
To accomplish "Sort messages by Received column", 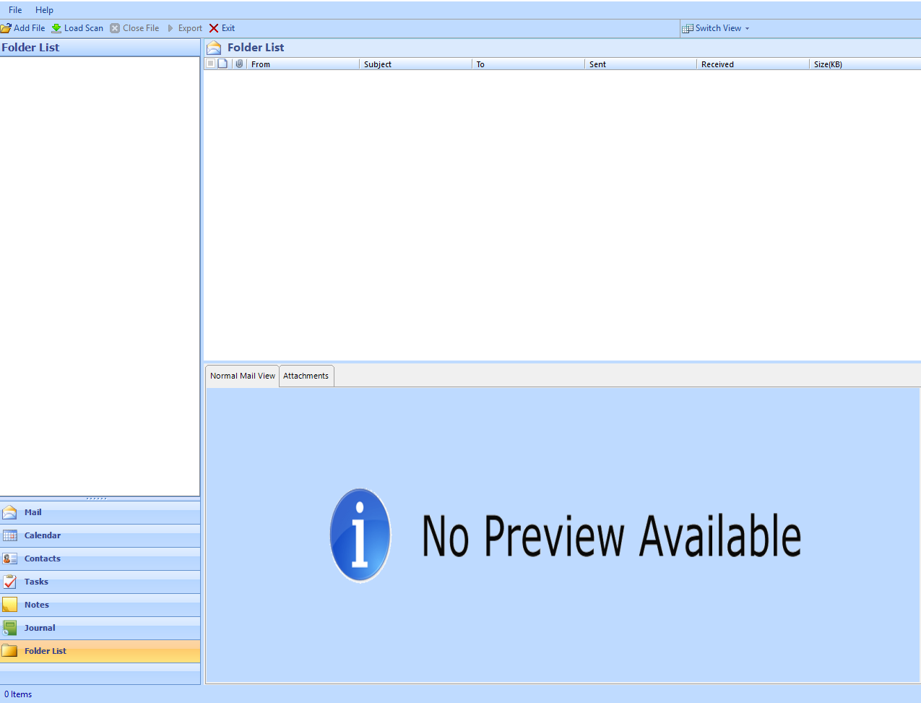I will (753, 64).
